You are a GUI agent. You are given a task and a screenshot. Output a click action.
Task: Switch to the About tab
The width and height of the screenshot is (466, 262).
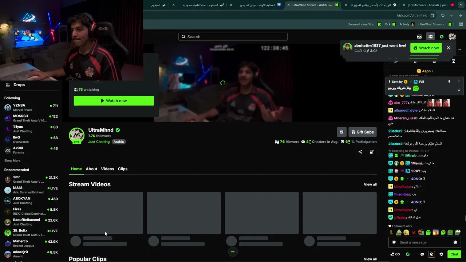pyautogui.click(x=91, y=169)
